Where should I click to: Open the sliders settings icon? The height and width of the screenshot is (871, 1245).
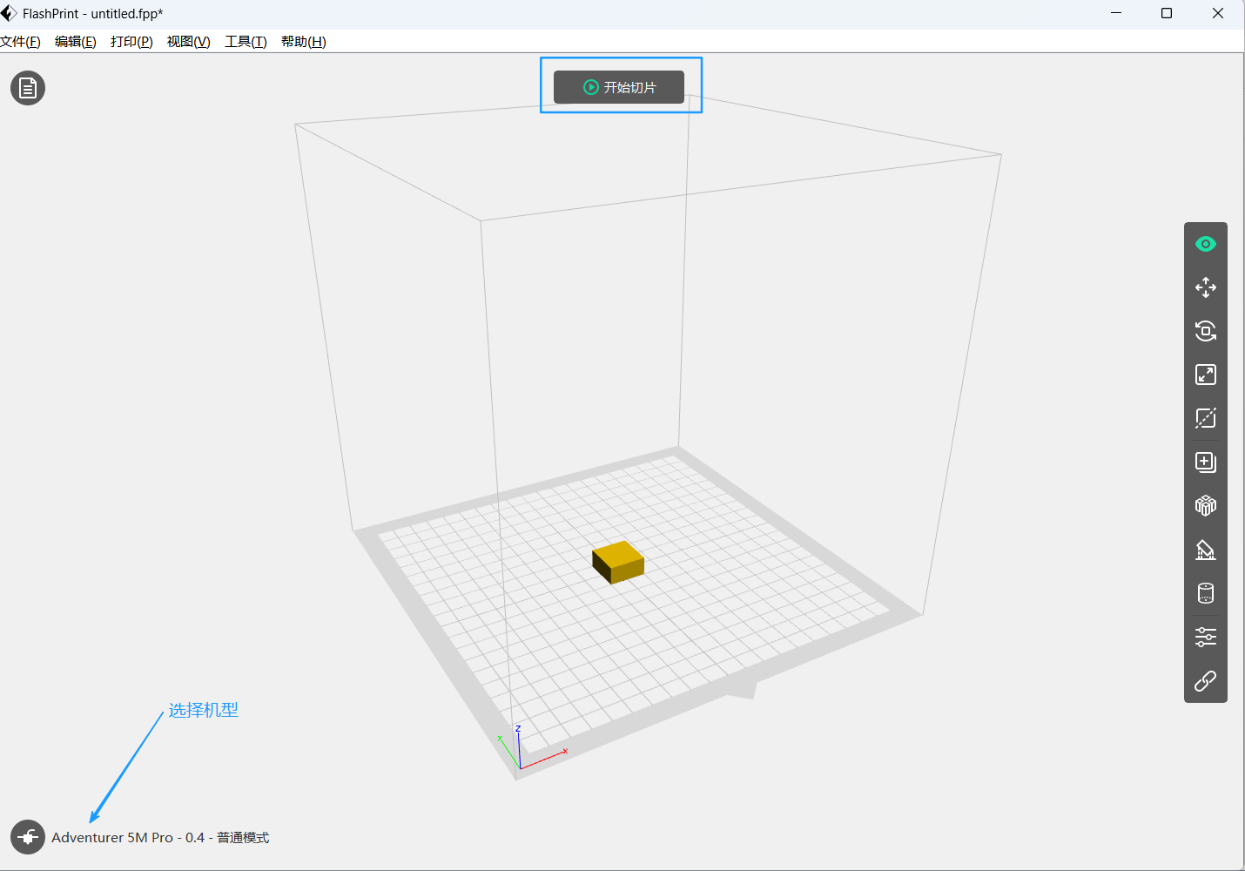click(1205, 637)
